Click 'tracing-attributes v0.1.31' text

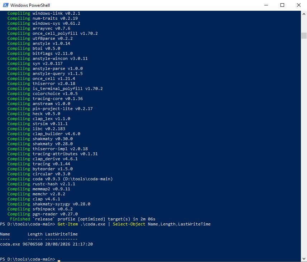(x=65, y=154)
